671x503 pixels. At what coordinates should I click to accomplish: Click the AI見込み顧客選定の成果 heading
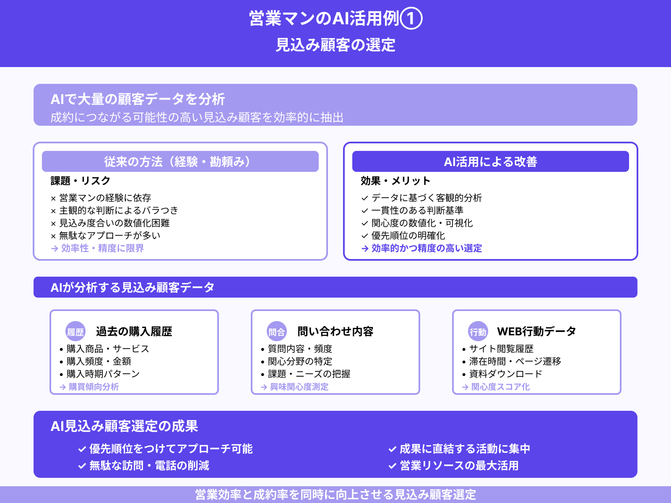click(124, 426)
